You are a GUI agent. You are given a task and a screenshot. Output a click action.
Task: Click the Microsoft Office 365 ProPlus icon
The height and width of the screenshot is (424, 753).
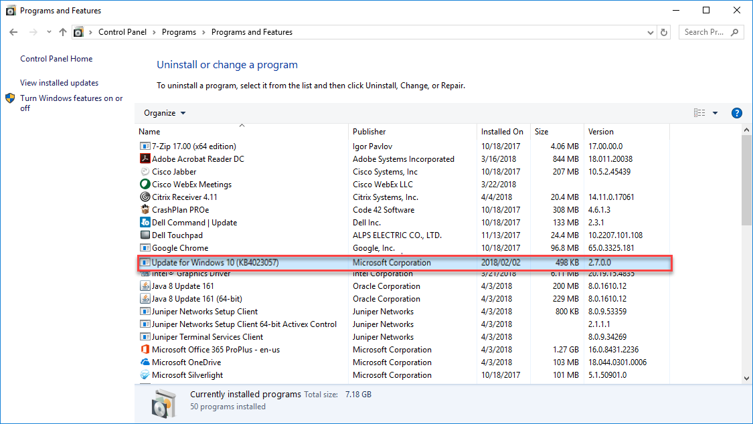(145, 350)
